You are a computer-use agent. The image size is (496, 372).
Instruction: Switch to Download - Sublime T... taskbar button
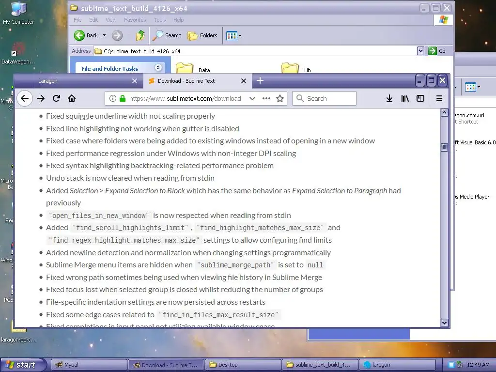tap(166, 365)
